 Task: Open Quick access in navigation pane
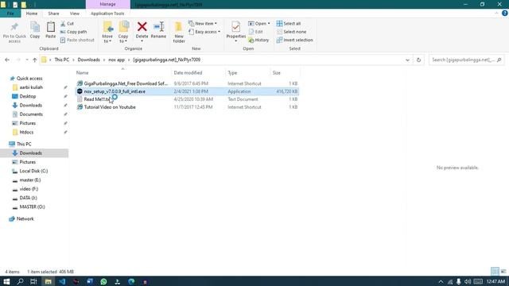(x=29, y=79)
